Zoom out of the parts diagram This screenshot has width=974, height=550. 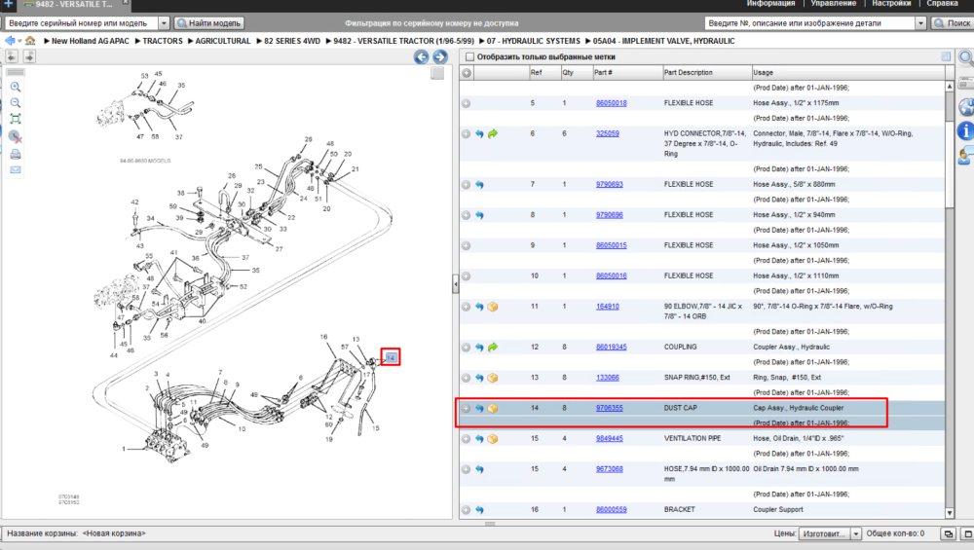pyautogui.click(x=16, y=103)
